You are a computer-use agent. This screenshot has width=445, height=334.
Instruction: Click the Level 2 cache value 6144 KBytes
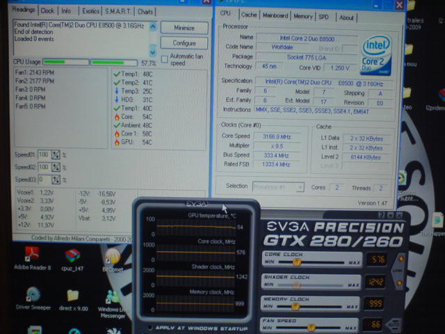(x=366, y=157)
